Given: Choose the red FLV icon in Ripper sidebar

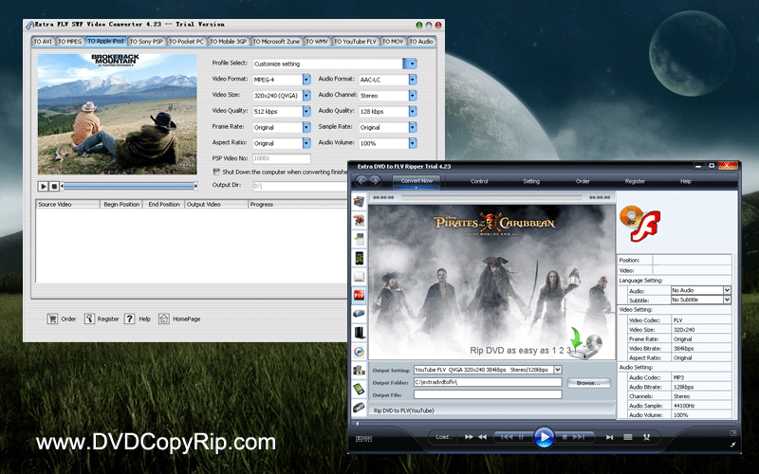Looking at the screenshot, I should point(359,295).
